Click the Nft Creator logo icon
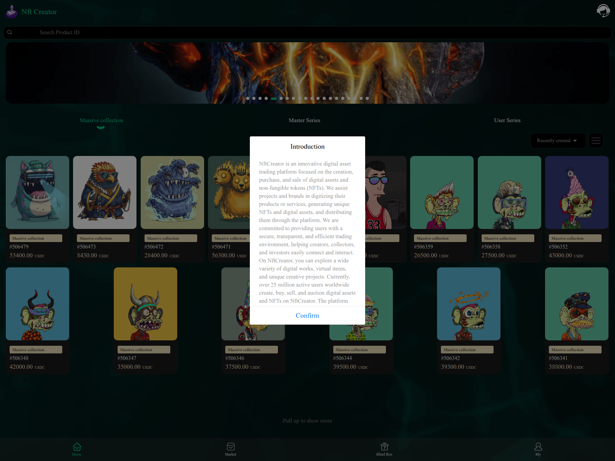 pos(12,12)
